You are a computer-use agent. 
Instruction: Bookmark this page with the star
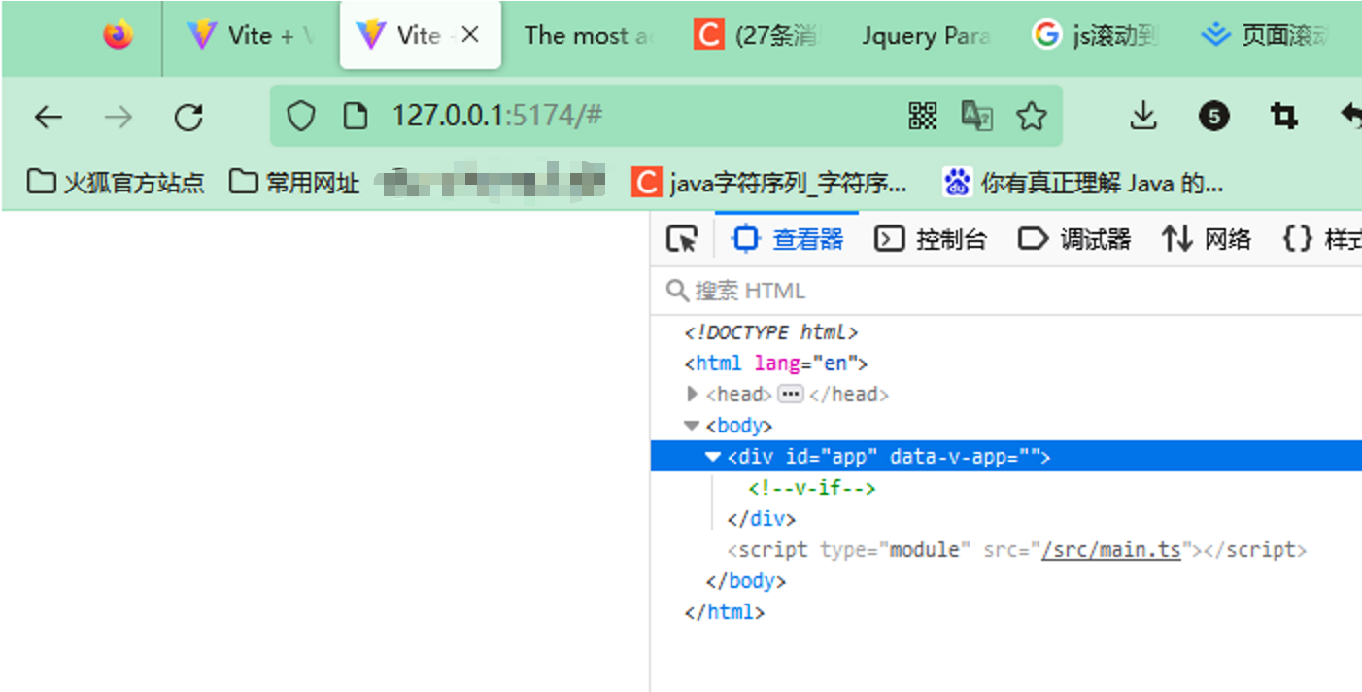[1031, 117]
